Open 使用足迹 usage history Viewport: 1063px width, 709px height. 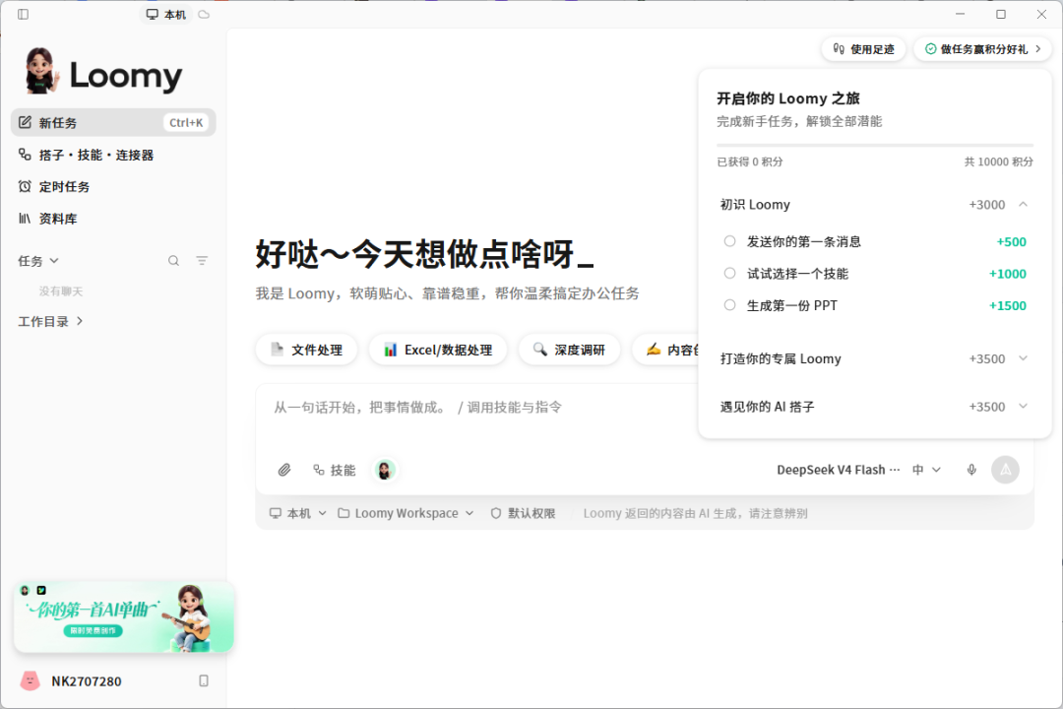click(864, 49)
